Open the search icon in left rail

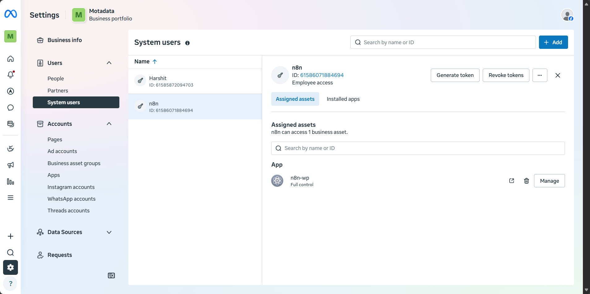coord(11,253)
